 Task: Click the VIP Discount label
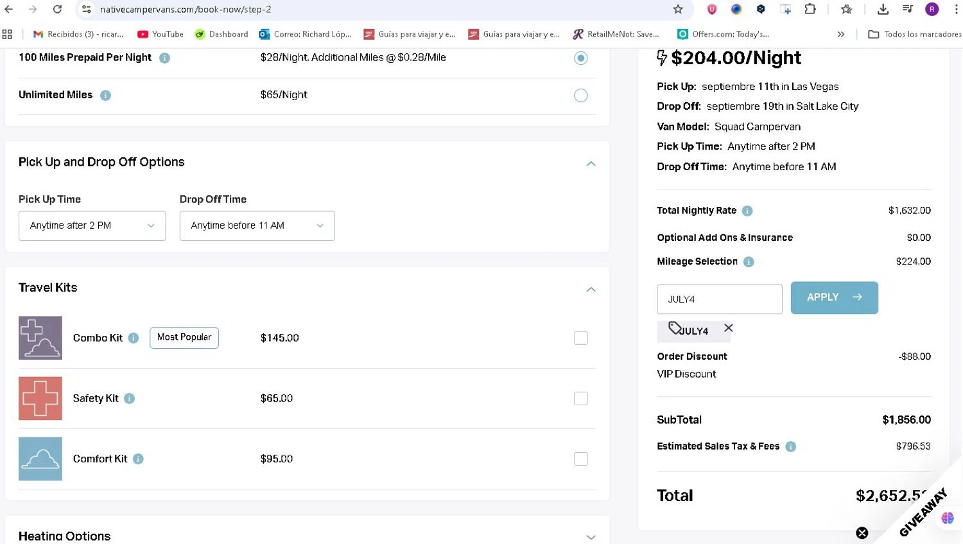[x=686, y=374]
